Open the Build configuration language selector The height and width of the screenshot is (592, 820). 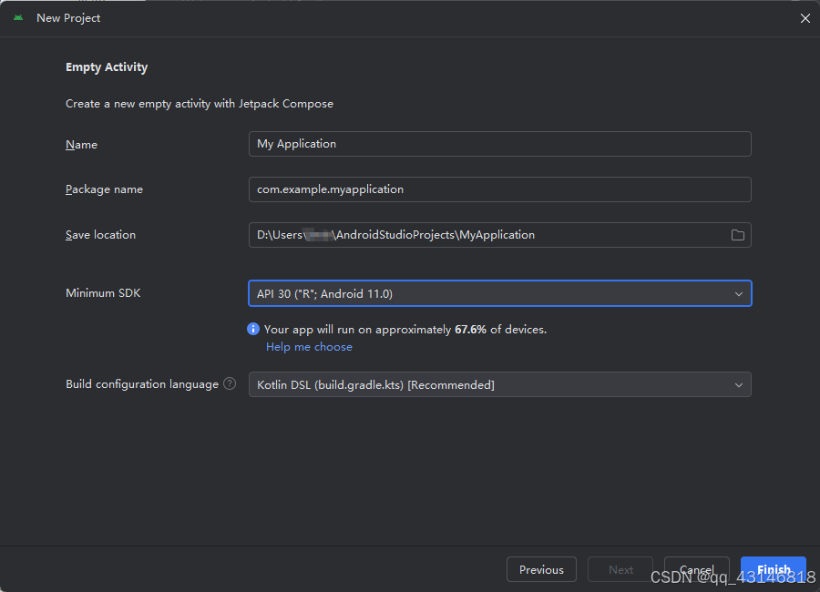pyautogui.click(x=499, y=384)
